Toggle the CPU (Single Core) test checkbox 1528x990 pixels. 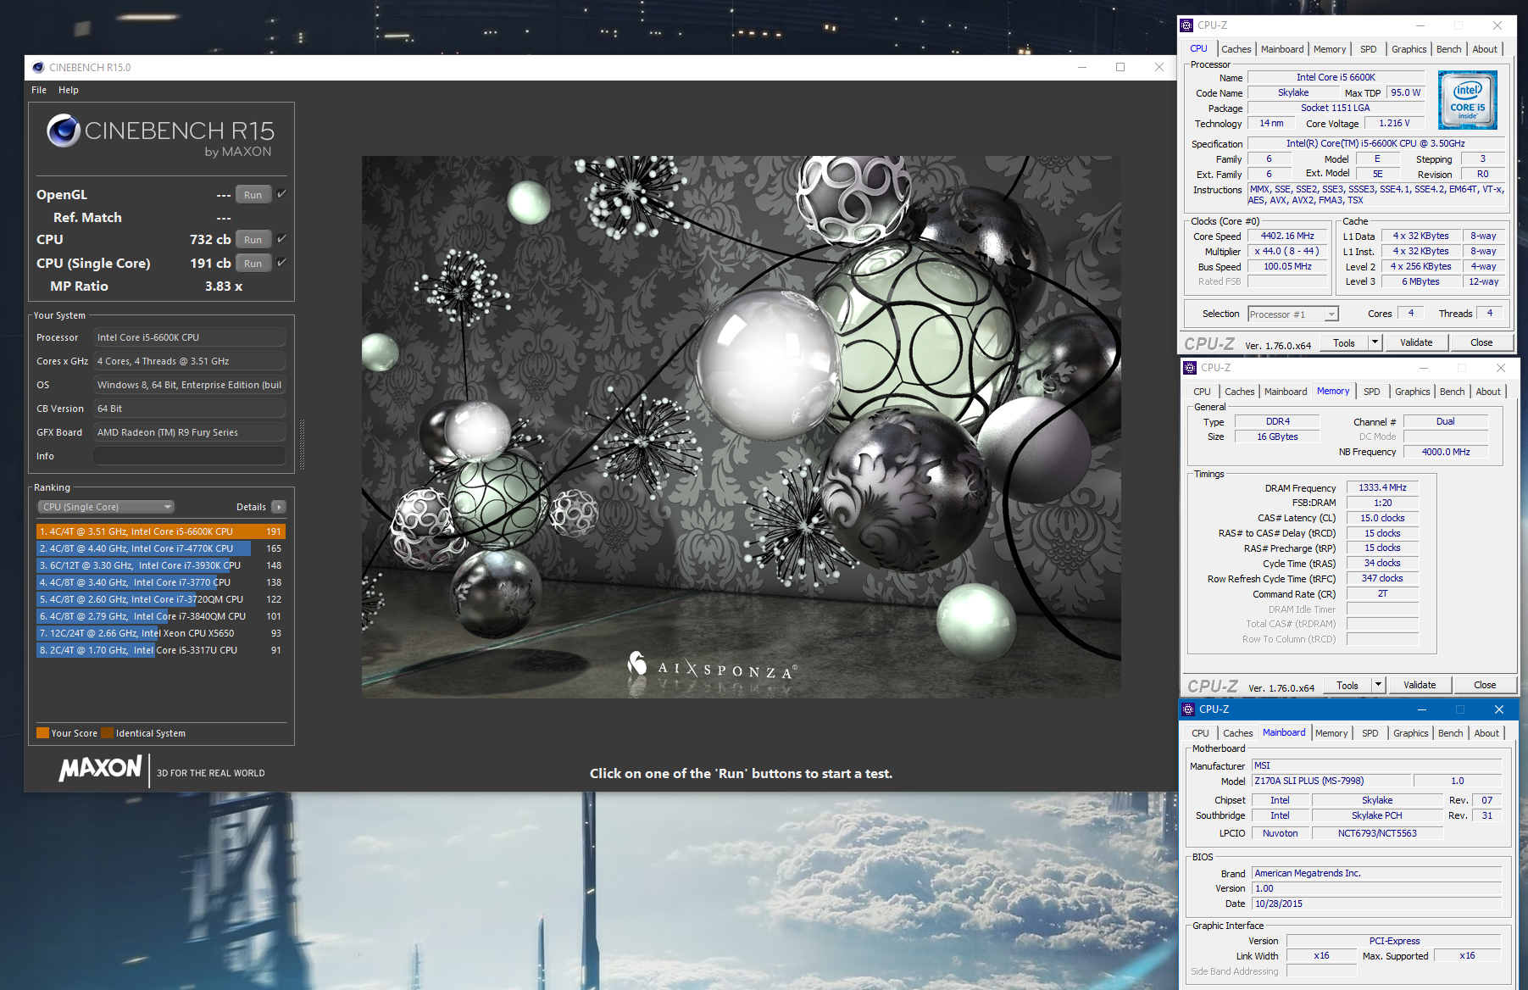point(281,263)
